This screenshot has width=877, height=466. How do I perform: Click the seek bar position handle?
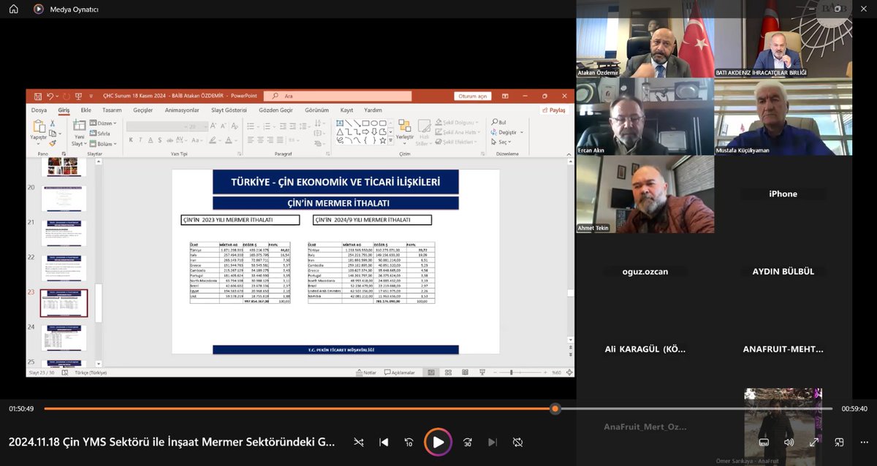tap(555, 409)
